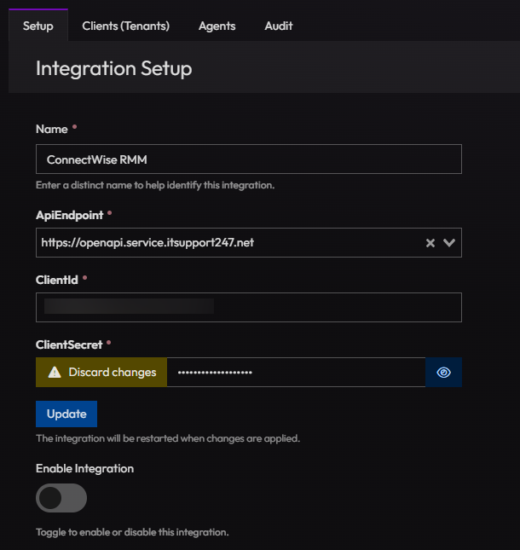Click the Integration Setup heading
520x550 pixels.
click(x=114, y=68)
